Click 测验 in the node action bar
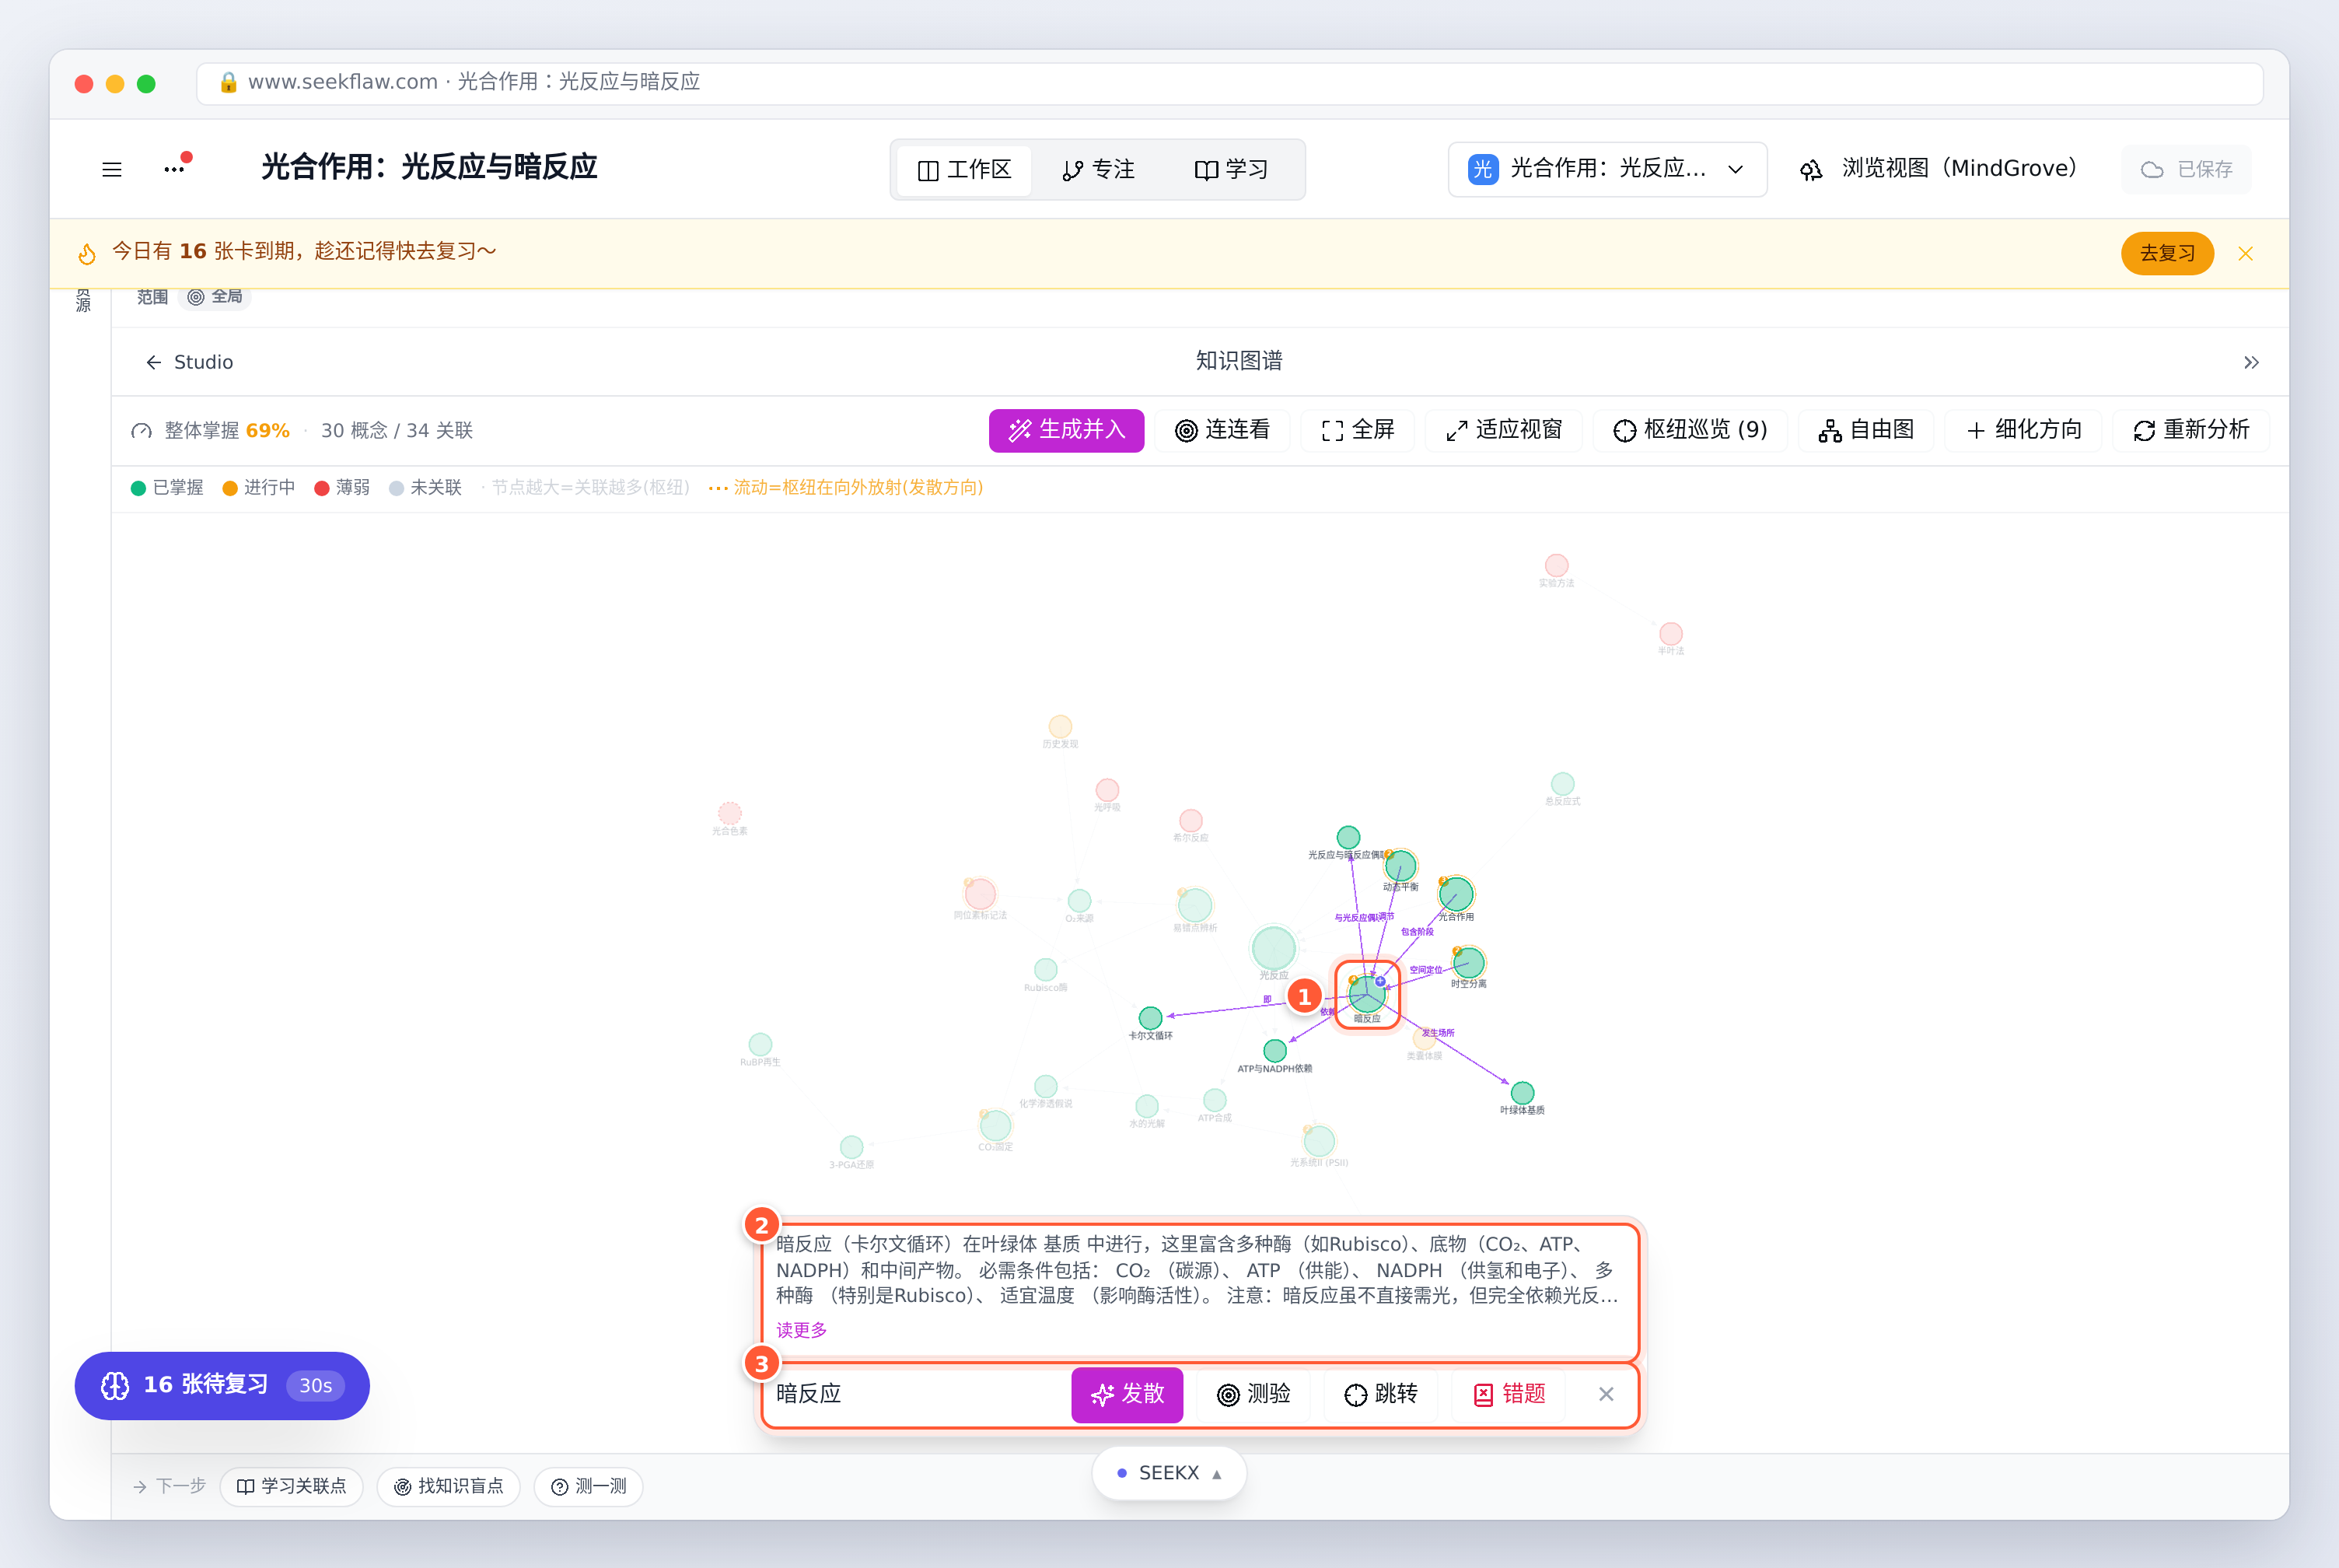 tap(1253, 1395)
